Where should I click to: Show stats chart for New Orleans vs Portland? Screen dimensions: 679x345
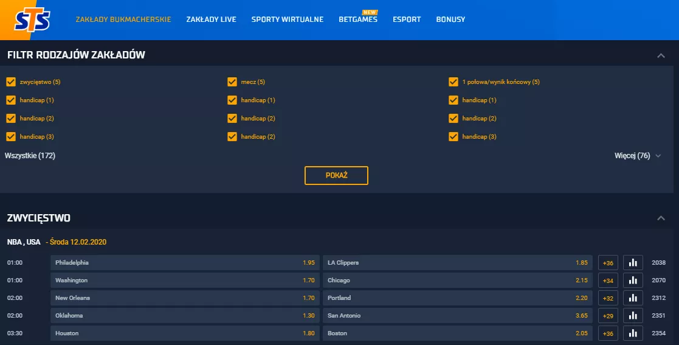(x=633, y=298)
